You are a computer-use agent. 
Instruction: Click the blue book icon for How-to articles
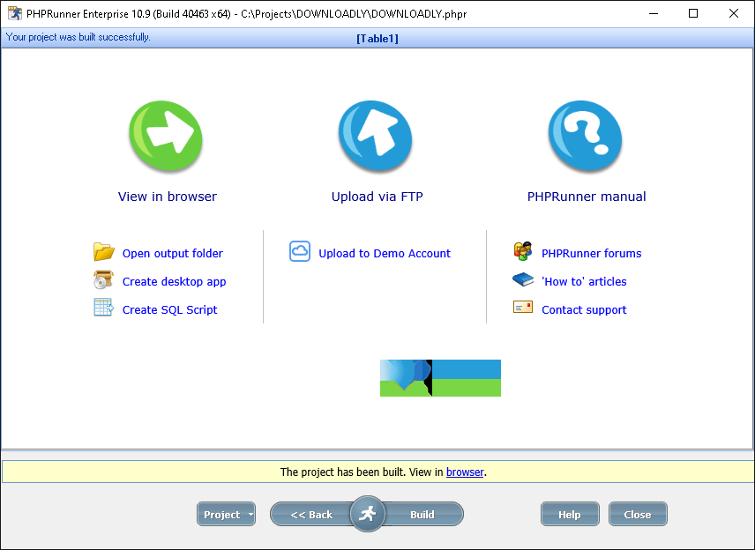coord(523,279)
